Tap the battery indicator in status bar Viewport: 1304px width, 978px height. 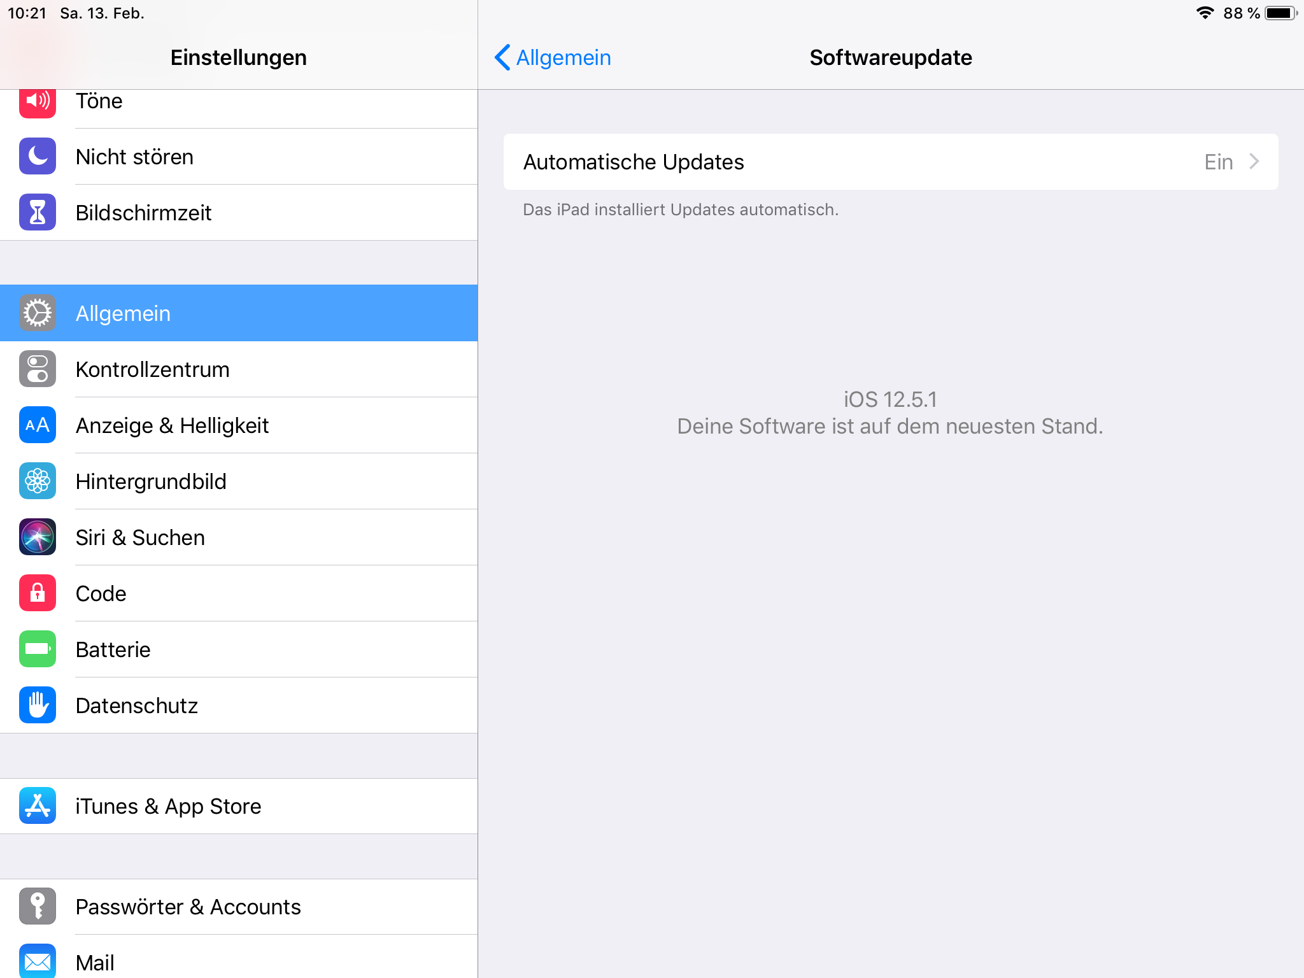point(1280,13)
